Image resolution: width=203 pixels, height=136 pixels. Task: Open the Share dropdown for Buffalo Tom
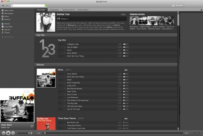click(63, 19)
